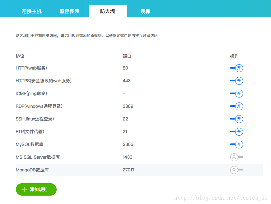Disable the SSH port 22 toggle
The height and width of the screenshot is (204, 271).
(x=236, y=119)
